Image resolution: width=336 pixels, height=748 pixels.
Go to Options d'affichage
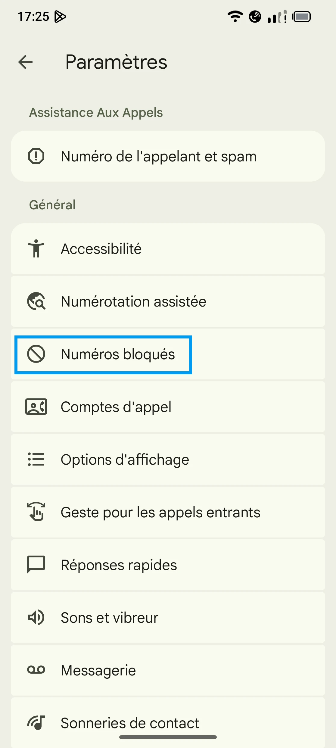(x=125, y=460)
